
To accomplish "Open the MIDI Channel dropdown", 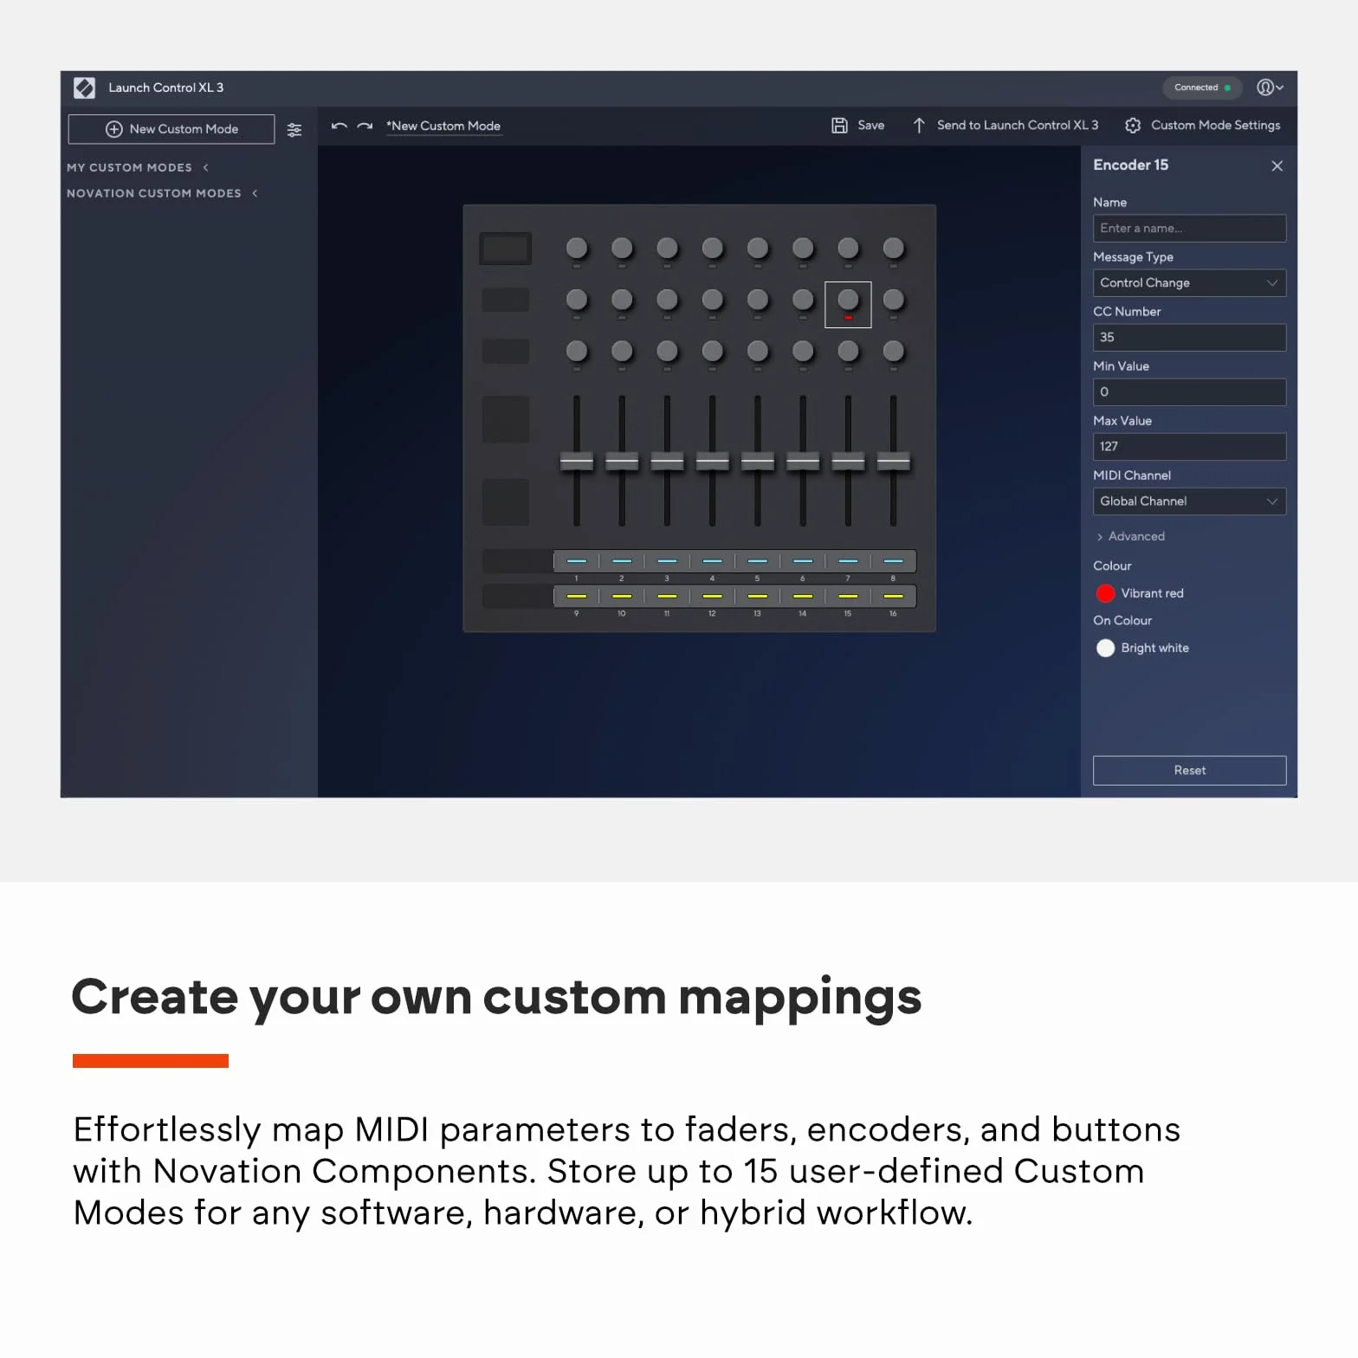I will [1189, 501].
